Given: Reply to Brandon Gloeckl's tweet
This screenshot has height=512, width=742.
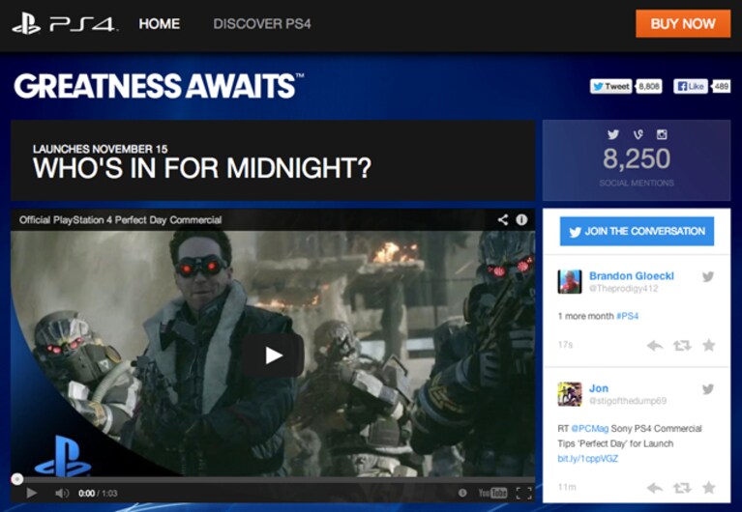Looking at the screenshot, I should click(655, 346).
